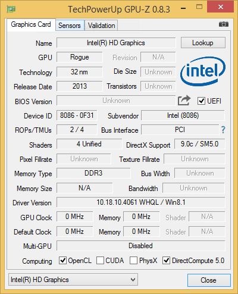Click the ROPs/TMUs field 2 / 4
Image resolution: width=238 pixels, height=294 pixels.
(77, 130)
